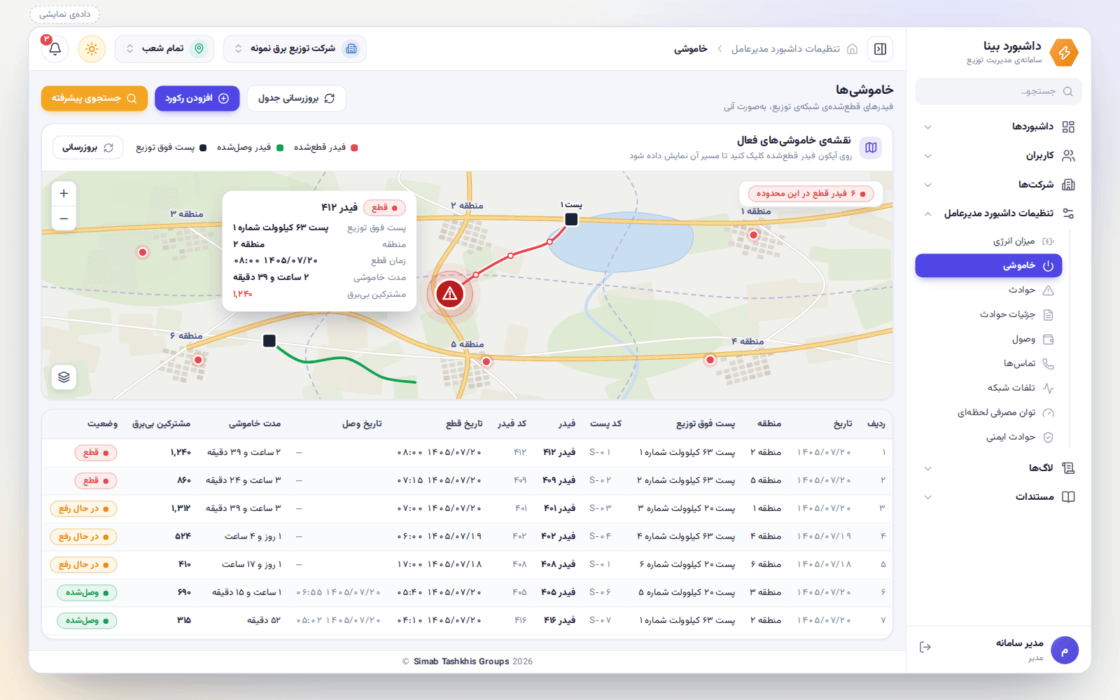Focus the sidebar جستجو search field
The image size is (1120, 700).
pos(998,91)
